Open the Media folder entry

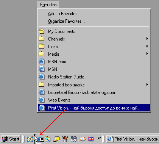point(94,54)
